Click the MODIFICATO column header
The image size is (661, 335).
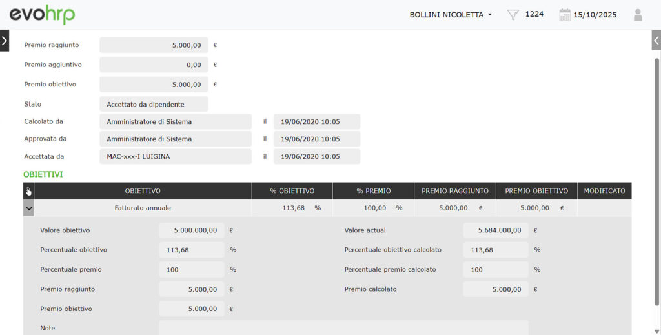[604, 191]
